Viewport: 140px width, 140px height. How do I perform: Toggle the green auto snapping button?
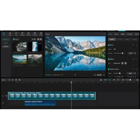pyautogui.click(x=110, y=80)
